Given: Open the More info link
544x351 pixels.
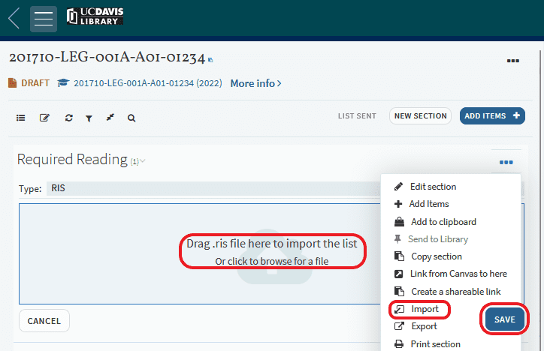Looking at the screenshot, I should [x=255, y=83].
